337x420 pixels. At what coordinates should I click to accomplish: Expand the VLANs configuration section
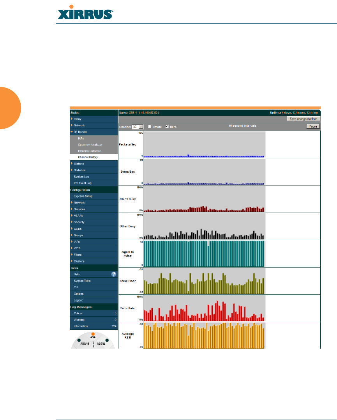(x=94, y=216)
